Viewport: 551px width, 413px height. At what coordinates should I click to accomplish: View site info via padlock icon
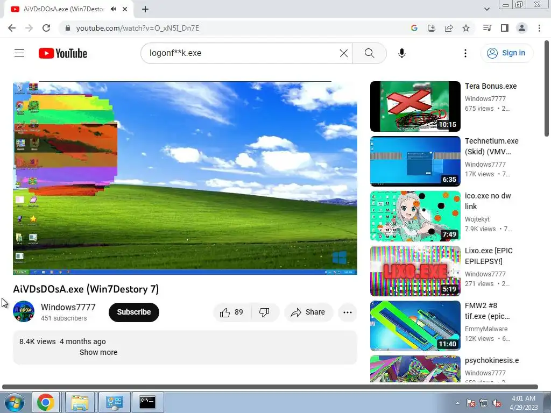coord(68,28)
